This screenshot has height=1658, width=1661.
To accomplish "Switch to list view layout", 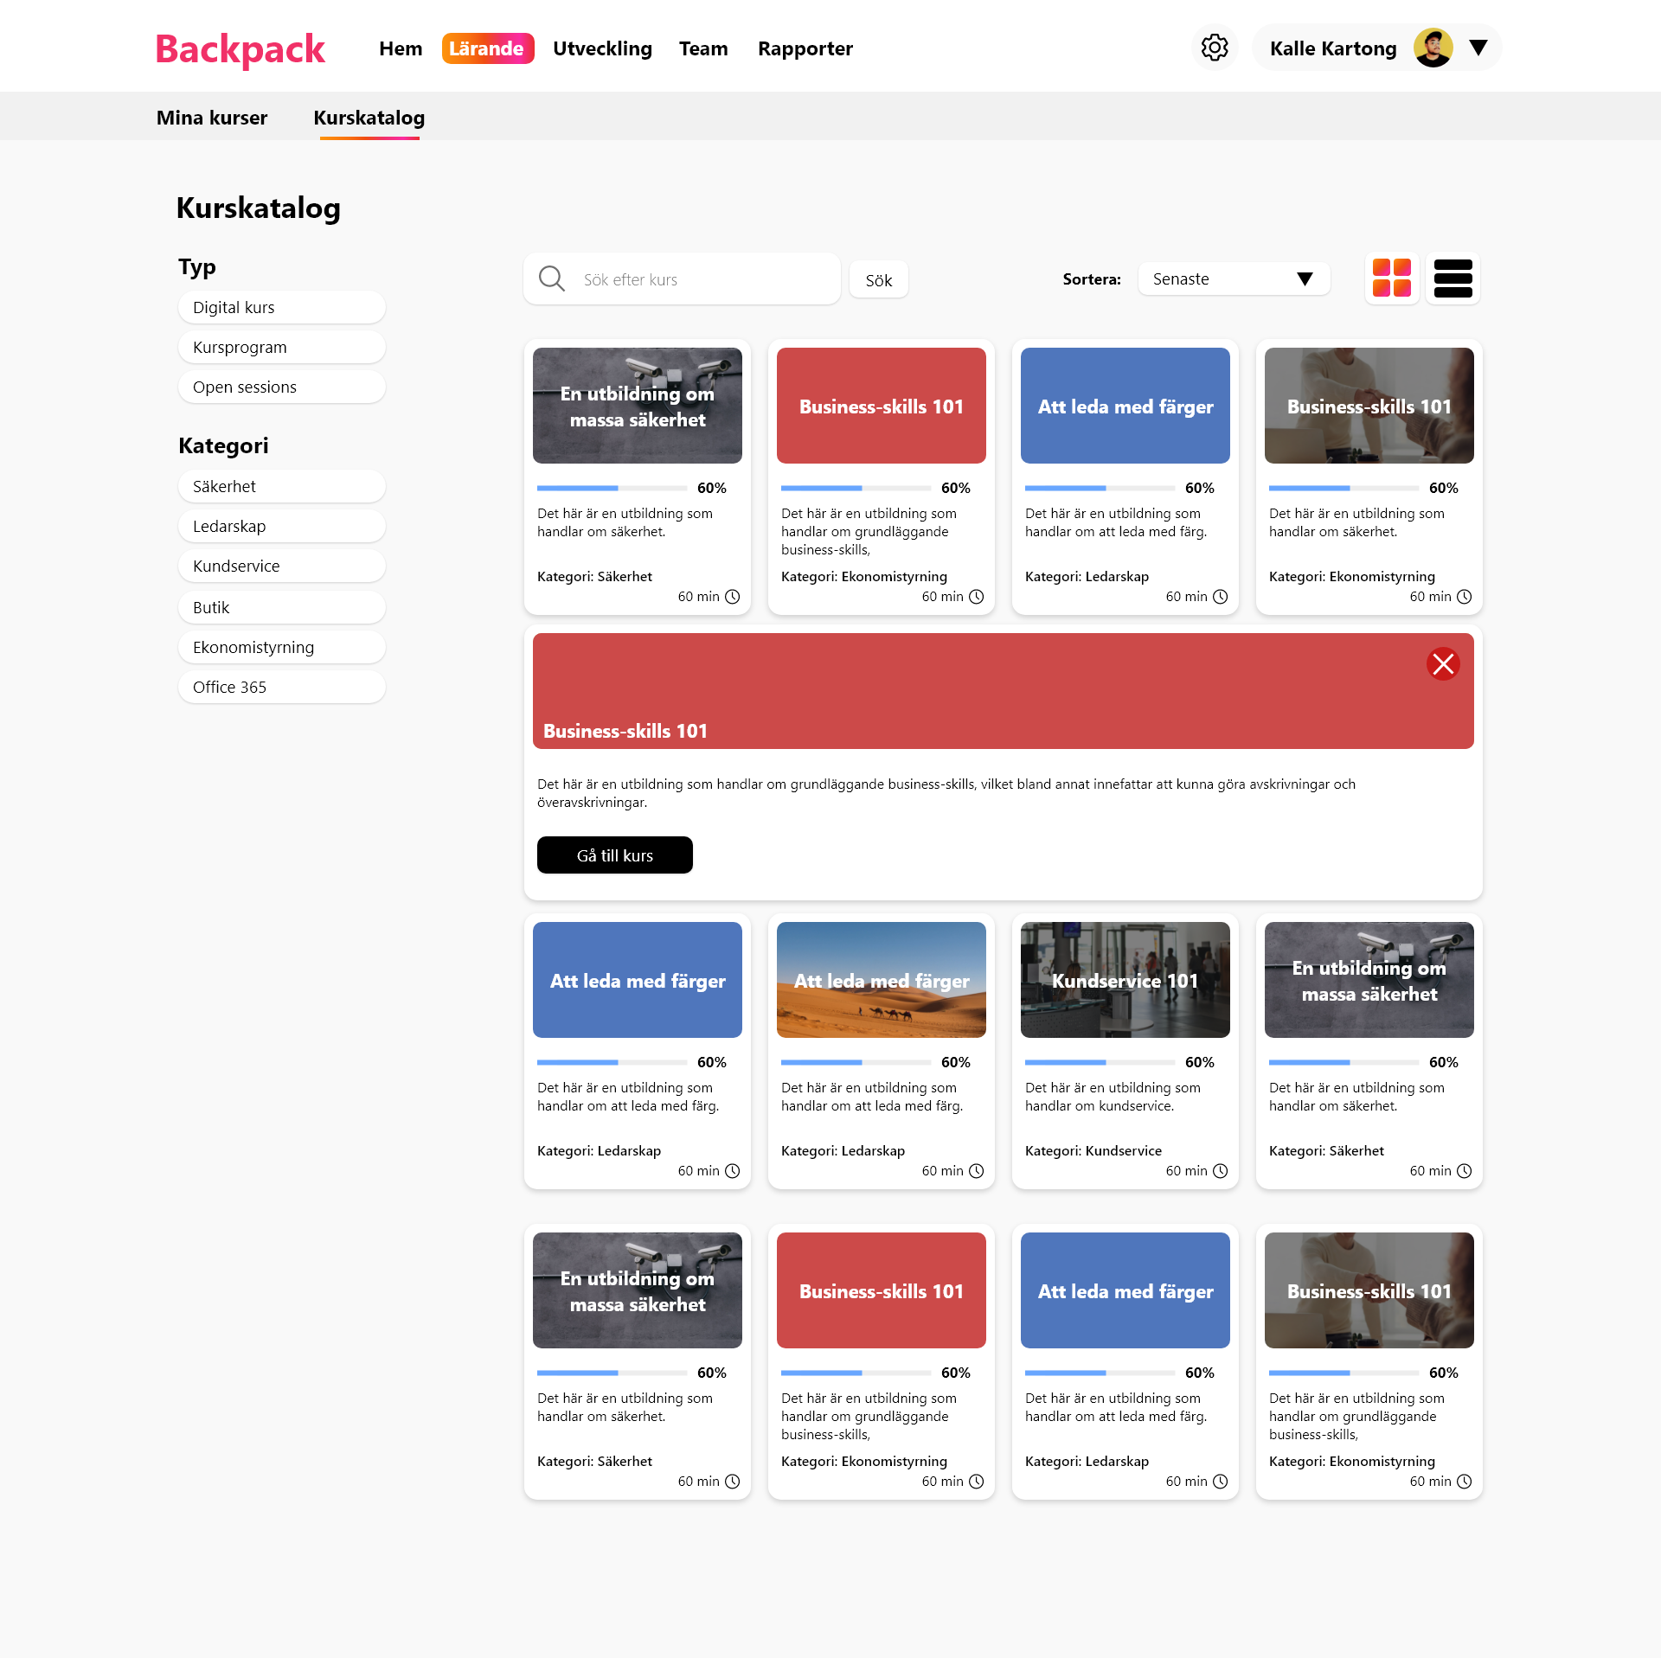I will (x=1453, y=278).
